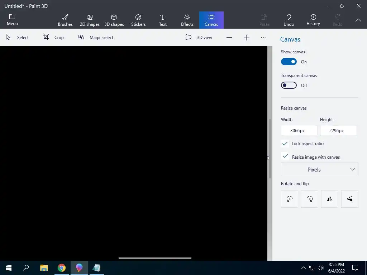The image size is (367, 275).
Task: Open the more options ellipsis menu
Action: (x=264, y=38)
